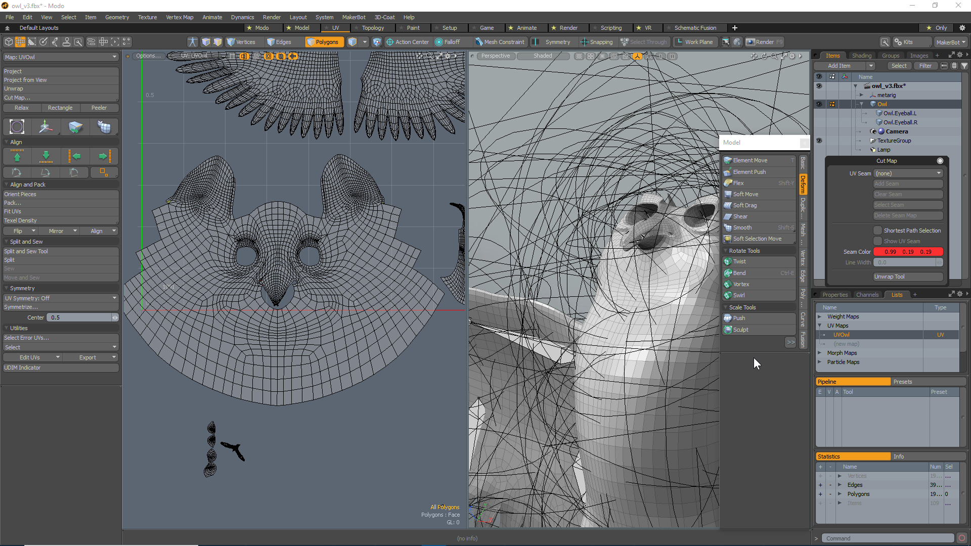Expand the Morph Maps list

(820, 353)
